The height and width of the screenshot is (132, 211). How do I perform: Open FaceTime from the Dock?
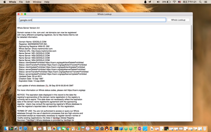64,129
